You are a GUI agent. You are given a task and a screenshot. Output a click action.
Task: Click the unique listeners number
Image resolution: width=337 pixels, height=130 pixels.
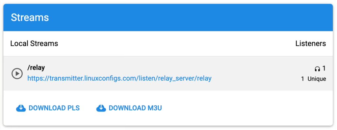[x=303, y=79]
